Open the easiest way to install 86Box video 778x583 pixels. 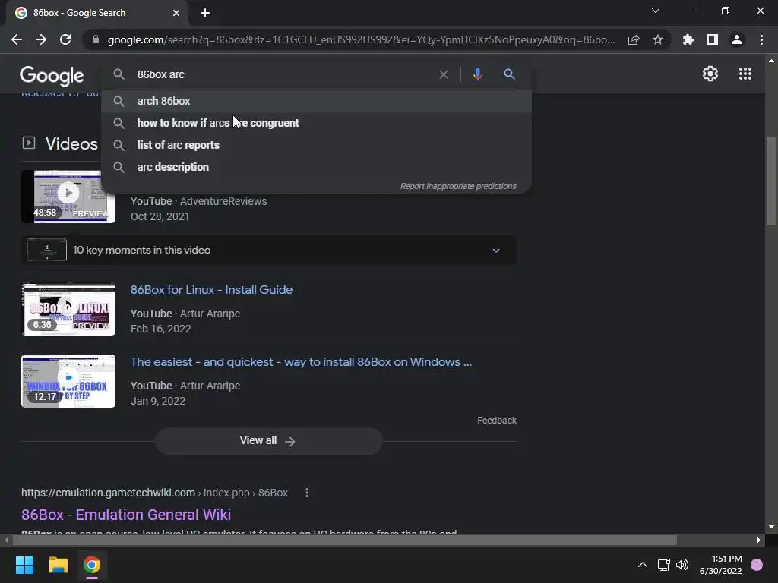click(x=301, y=362)
